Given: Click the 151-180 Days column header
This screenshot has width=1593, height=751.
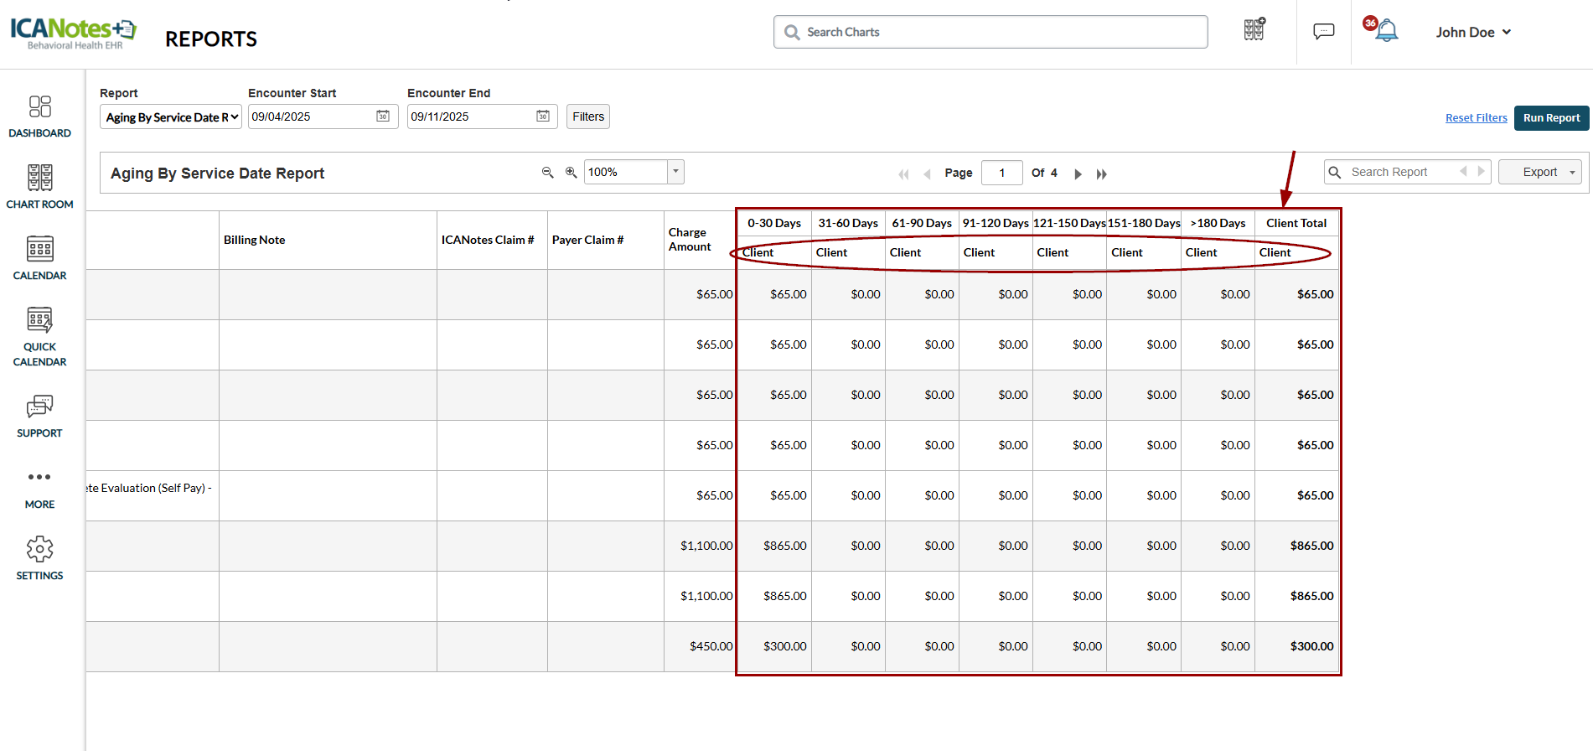Looking at the screenshot, I should click(x=1144, y=223).
